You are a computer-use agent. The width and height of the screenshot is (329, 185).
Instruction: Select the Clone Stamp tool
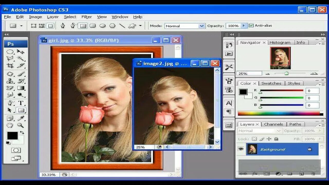(10, 81)
